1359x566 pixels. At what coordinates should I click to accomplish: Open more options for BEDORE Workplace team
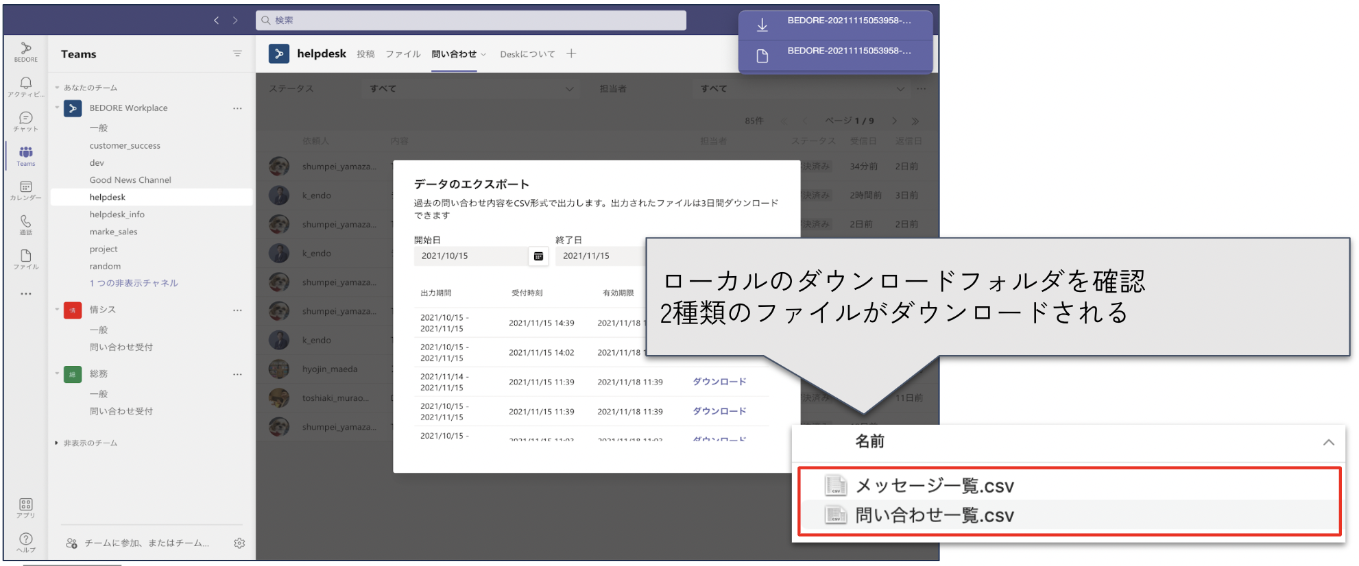(237, 108)
